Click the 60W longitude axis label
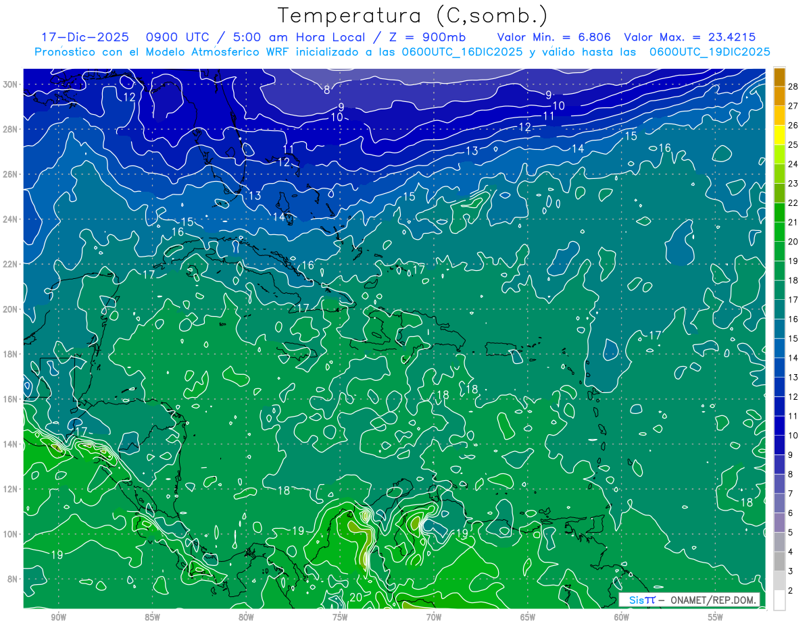The width and height of the screenshot is (811, 626). [622, 617]
